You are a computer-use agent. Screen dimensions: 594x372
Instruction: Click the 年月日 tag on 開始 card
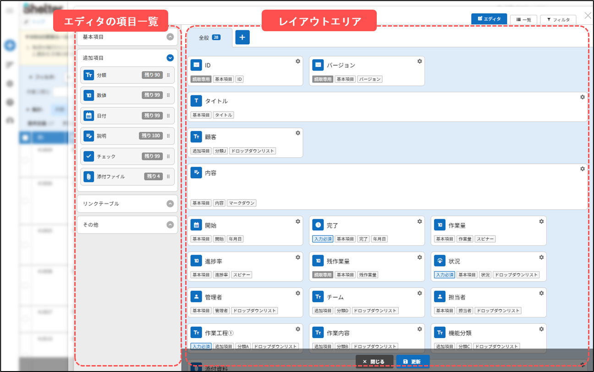coord(235,239)
